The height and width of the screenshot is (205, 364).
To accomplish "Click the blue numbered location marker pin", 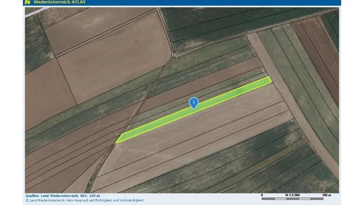I will pos(194,102).
